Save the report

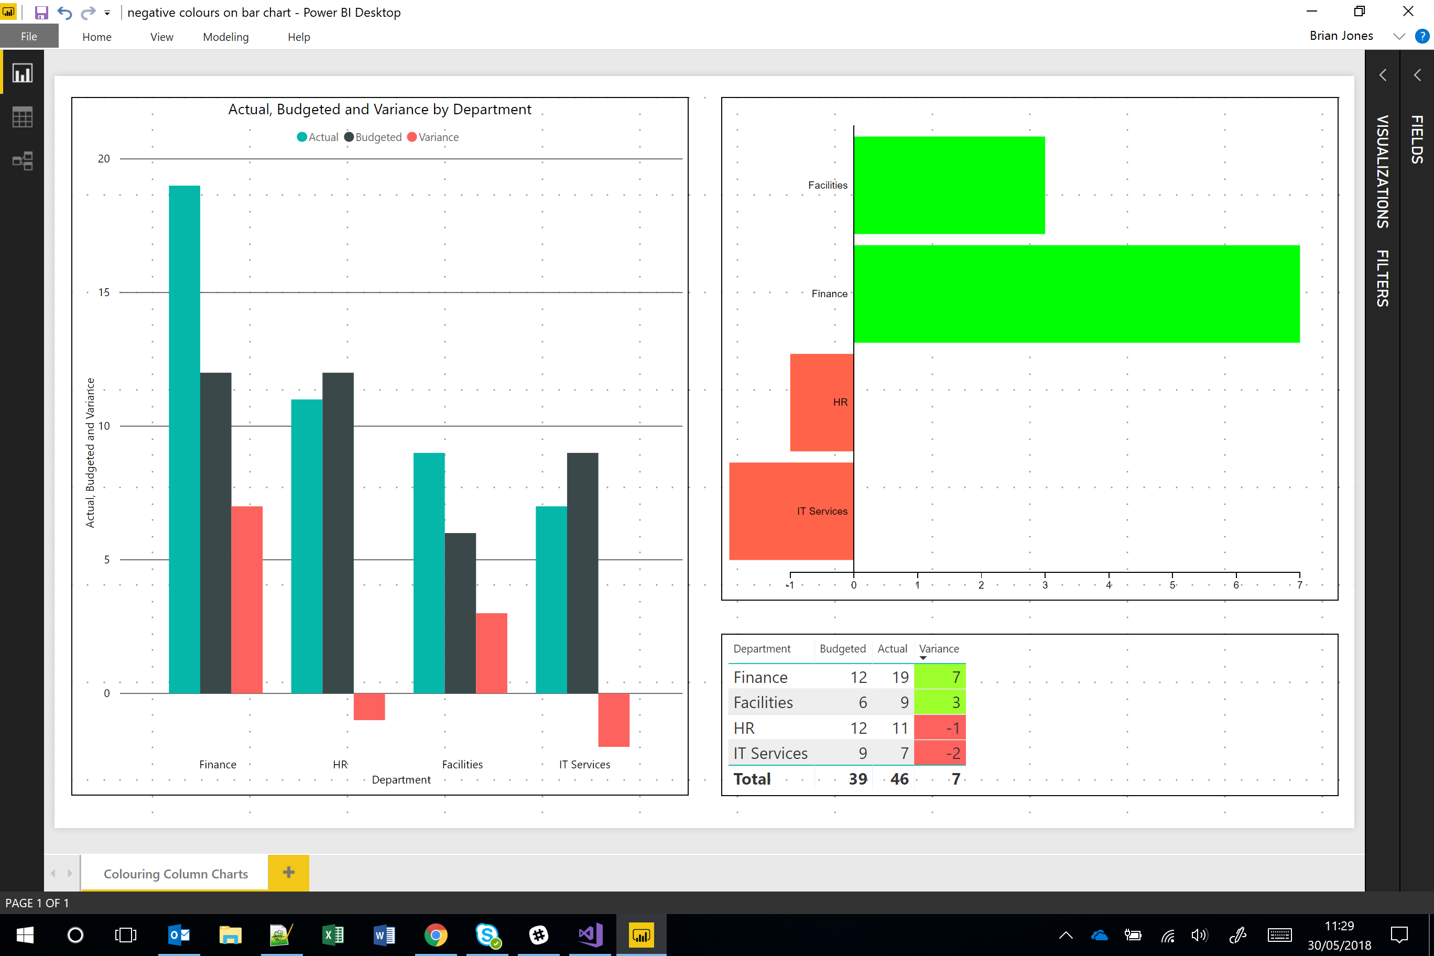(41, 12)
